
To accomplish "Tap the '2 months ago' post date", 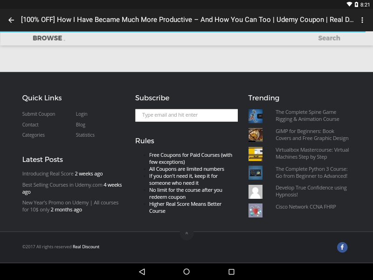I will point(66,210).
